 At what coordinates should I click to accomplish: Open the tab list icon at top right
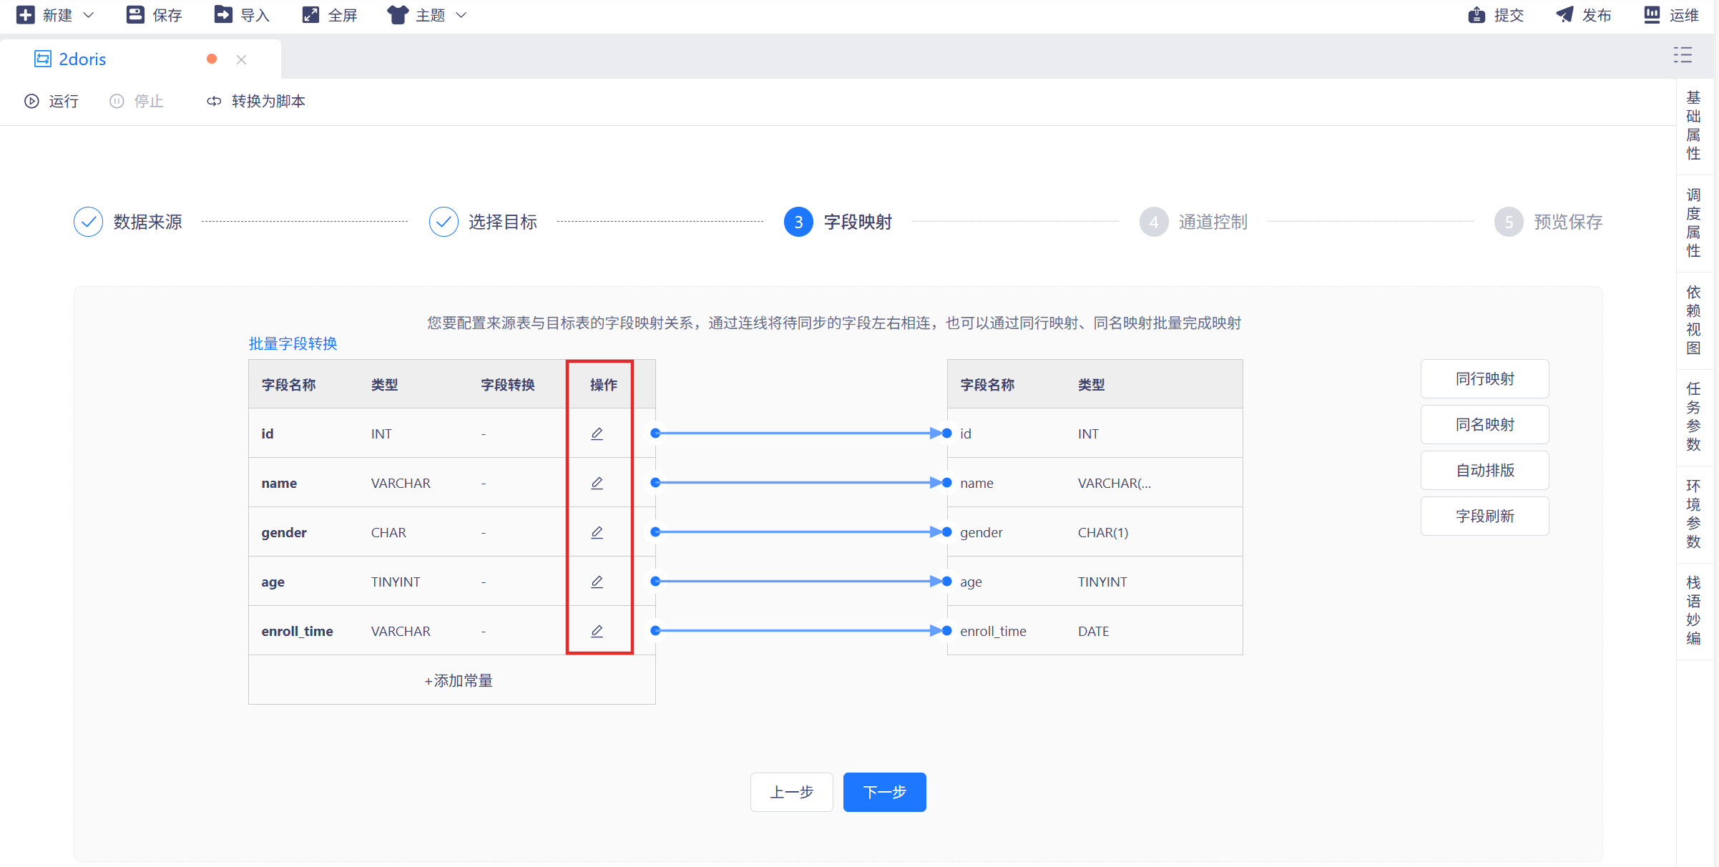tap(1683, 55)
